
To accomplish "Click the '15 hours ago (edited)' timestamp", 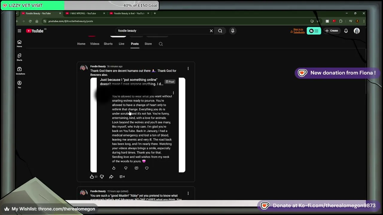I will pos(118,191).
